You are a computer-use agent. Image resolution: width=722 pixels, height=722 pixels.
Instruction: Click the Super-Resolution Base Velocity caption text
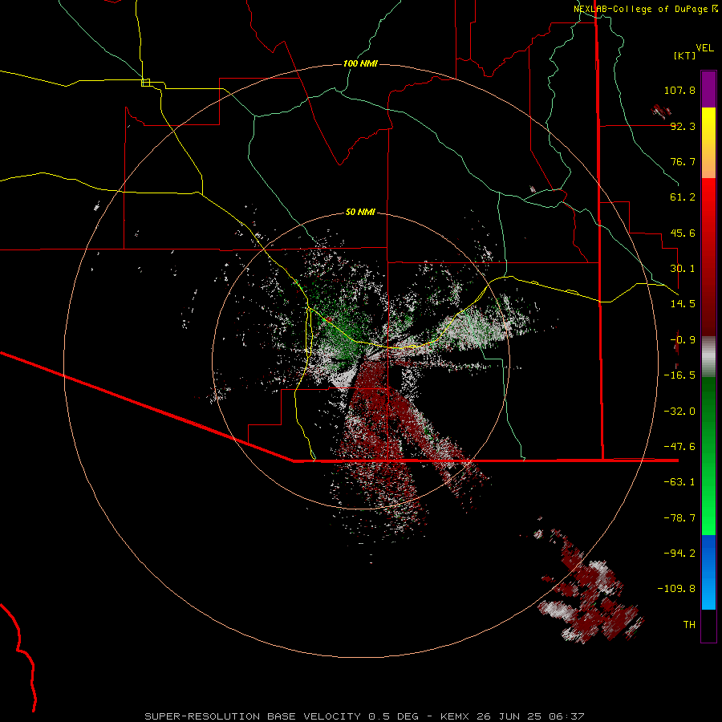[365, 716]
